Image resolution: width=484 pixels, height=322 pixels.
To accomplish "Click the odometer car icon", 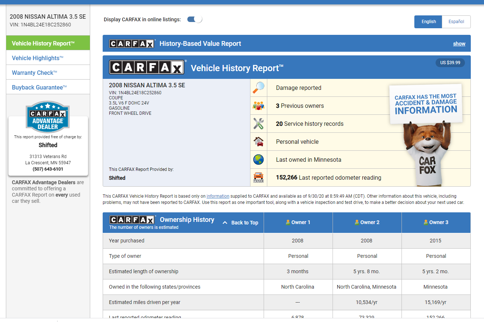I will click(258, 178).
